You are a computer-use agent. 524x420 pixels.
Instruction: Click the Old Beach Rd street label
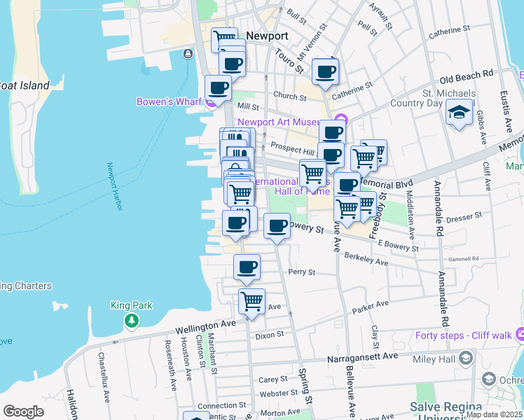(467, 76)
